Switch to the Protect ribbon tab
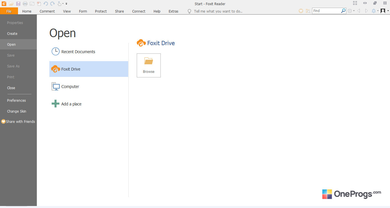 click(x=101, y=11)
